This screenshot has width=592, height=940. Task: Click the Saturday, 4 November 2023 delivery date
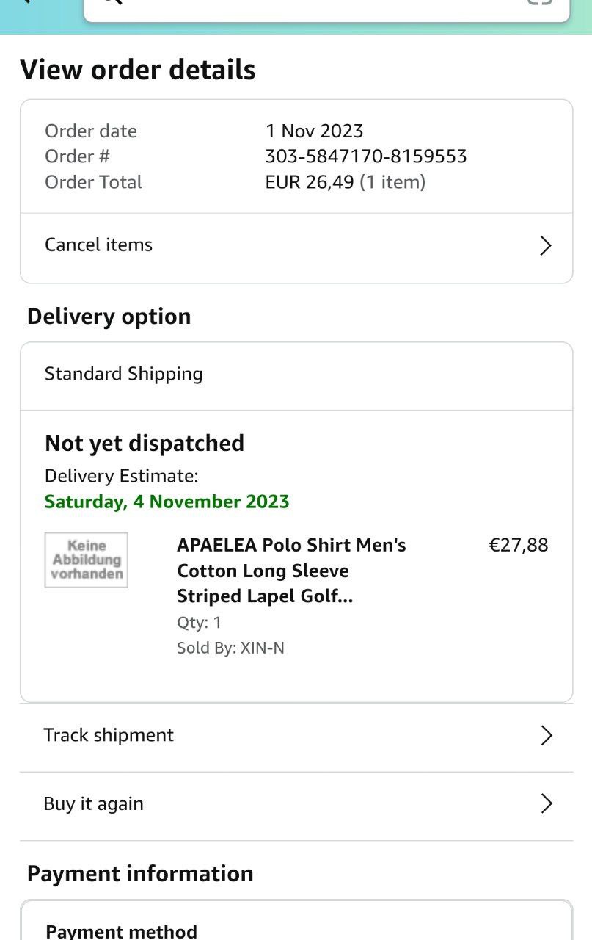click(x=167, y=502)
